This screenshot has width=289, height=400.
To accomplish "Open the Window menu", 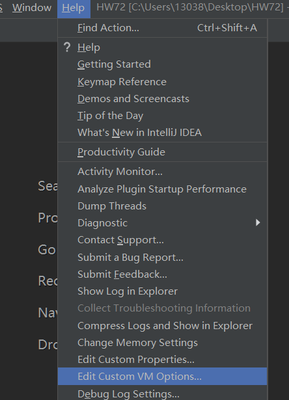I will (32, 8).
